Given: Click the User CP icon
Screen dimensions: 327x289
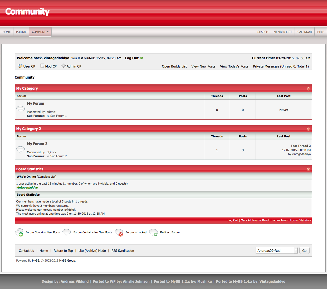Looking at the screenshot, I should [x=20, y=66].
